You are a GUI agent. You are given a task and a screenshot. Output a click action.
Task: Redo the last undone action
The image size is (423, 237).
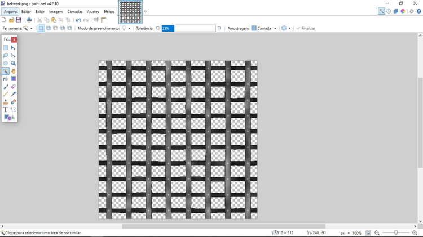click(x=86, y=20)
